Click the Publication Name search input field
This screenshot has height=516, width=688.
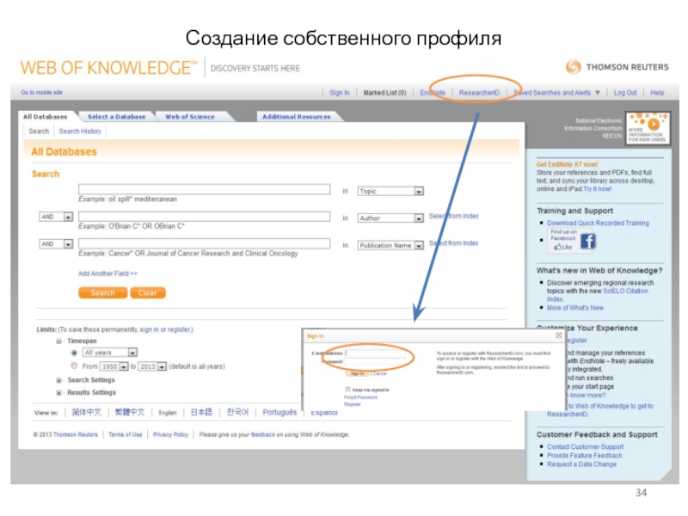[204, 243]
